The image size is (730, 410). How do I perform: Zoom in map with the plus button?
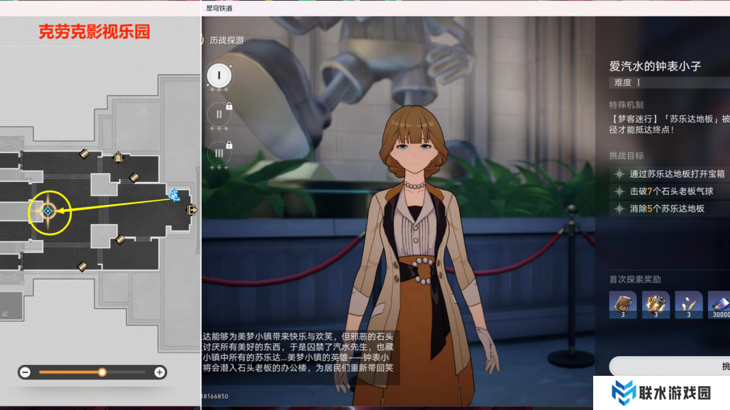[159, 372]
